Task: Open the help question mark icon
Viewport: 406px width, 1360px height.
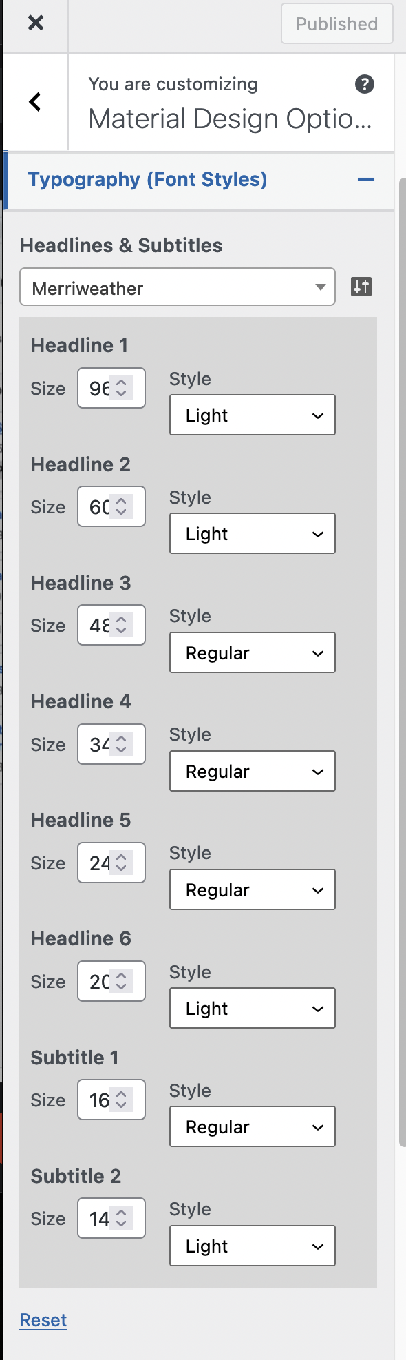Action: pyautogui.click(x=365, y=84)
